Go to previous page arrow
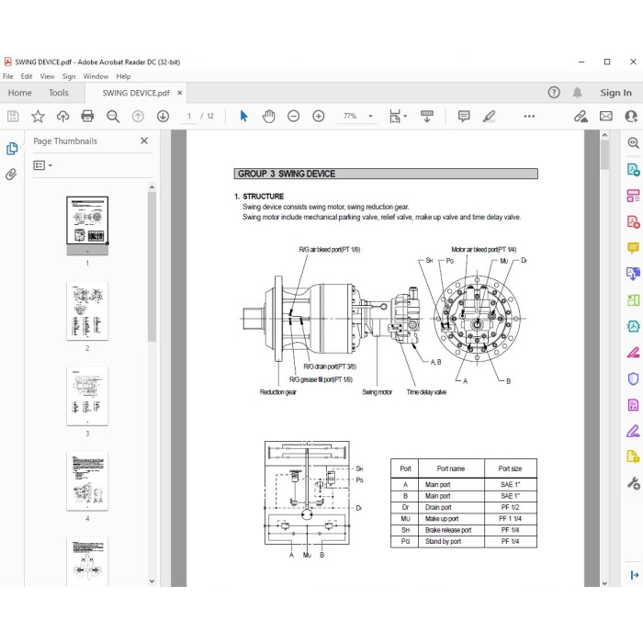643x643 pixels. (x=138, y=117)
